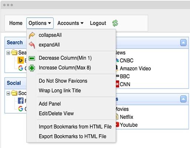Collapse the news panel with arrow button
Image resolution: width=190 pixels, height=148 pixels.
(x=183, y=43)
